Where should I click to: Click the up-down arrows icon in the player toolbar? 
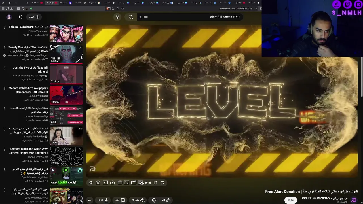click(155, 183)
